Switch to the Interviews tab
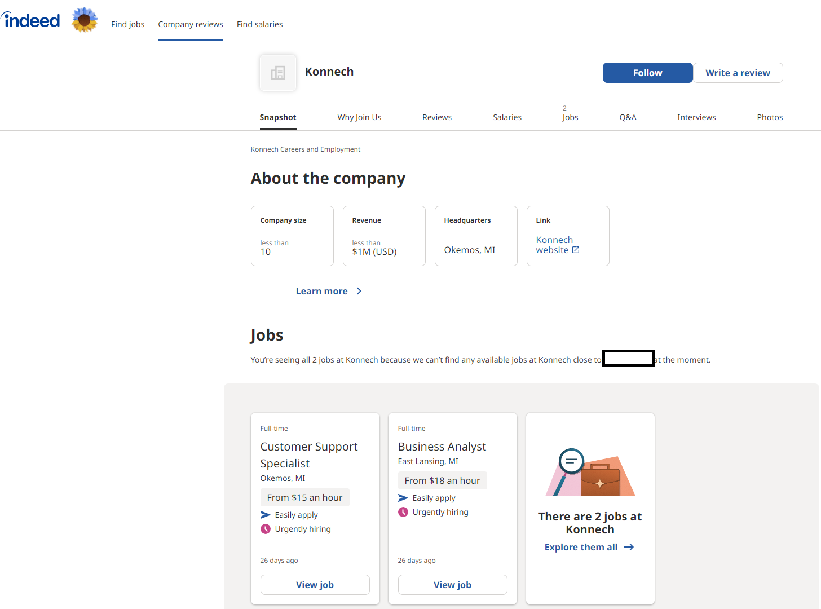The image size is (821, 609). 696,117
